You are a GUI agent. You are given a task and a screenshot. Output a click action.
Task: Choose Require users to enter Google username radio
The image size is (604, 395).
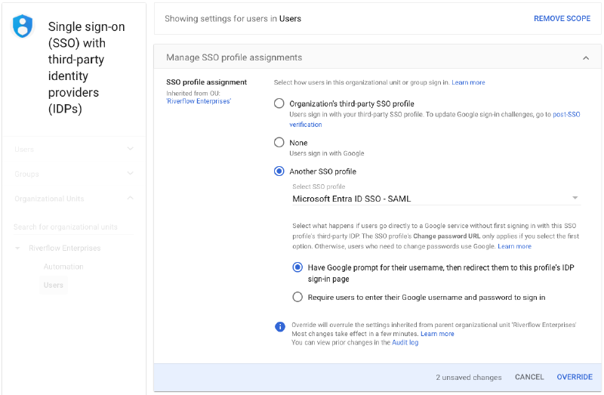(x=297, y=297)
